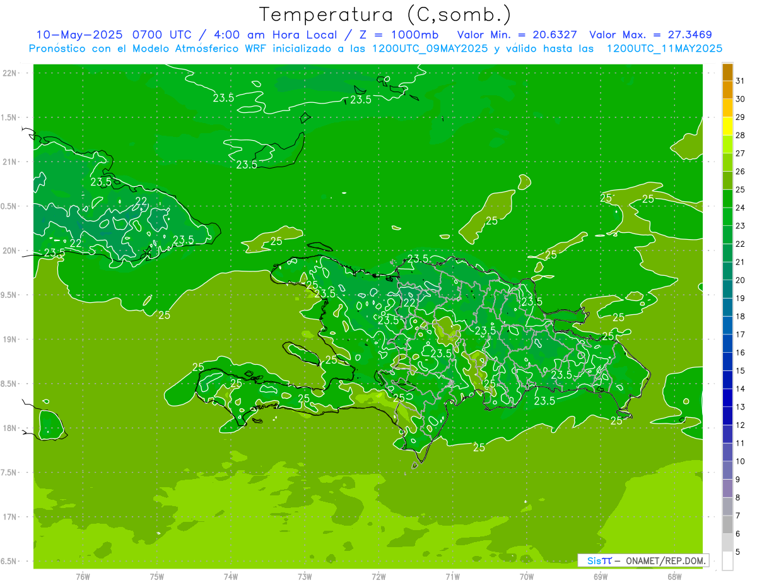Click the legend value 18
The height and width of the screenshot is (585, 757).
coord(740,316)
